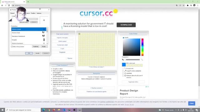Open Chrome from the taskbar
This screenshot has width=200, height=112.
[x=49, y=110]
